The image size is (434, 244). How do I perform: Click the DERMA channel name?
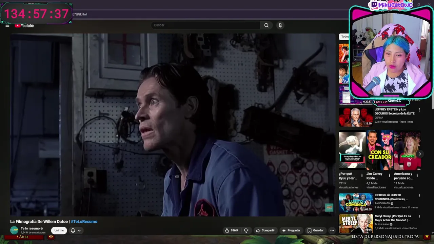coord(379,118)
